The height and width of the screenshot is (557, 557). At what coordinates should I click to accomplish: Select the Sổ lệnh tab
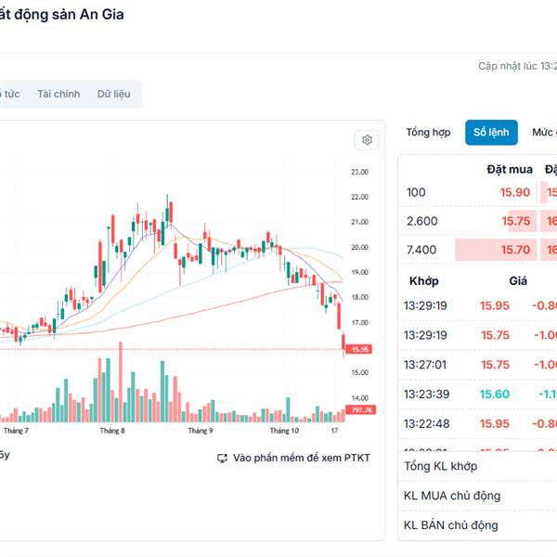click(491, 133)
